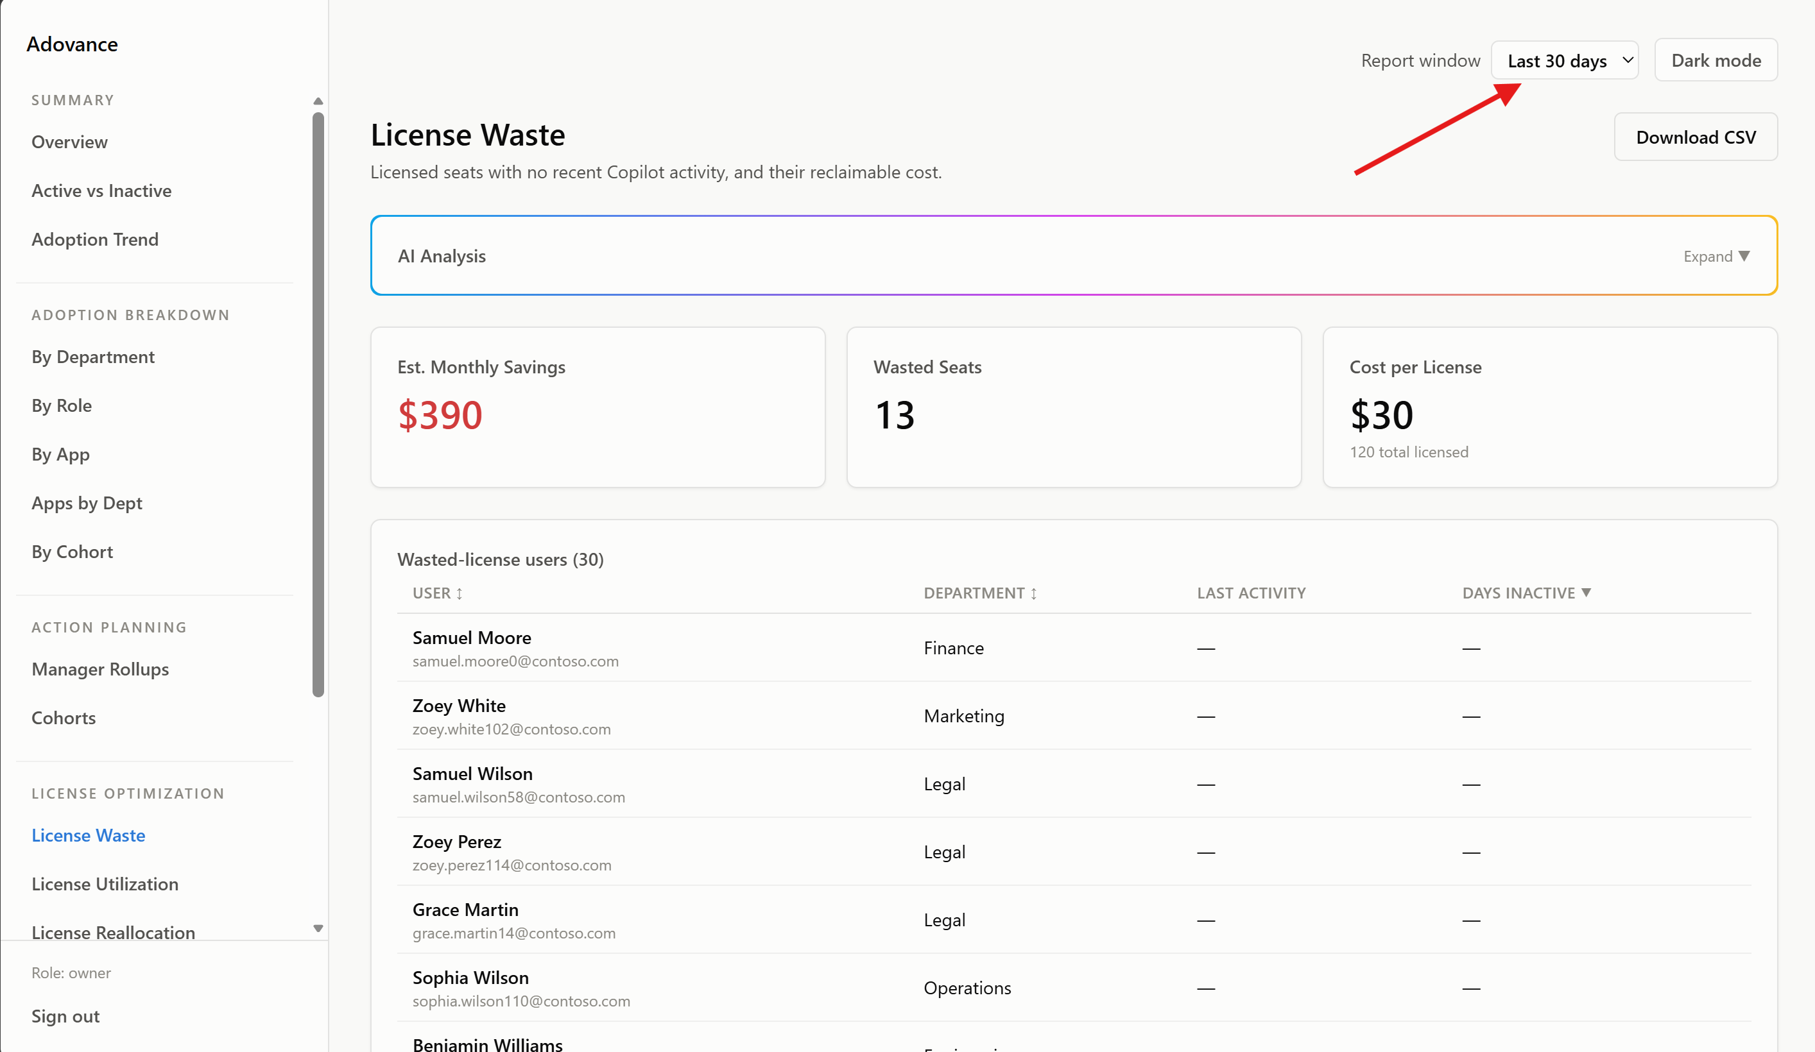Open License Utilization page
Image resolution: width=1815 pixels, height=1052 pixels.
point(105,884)
